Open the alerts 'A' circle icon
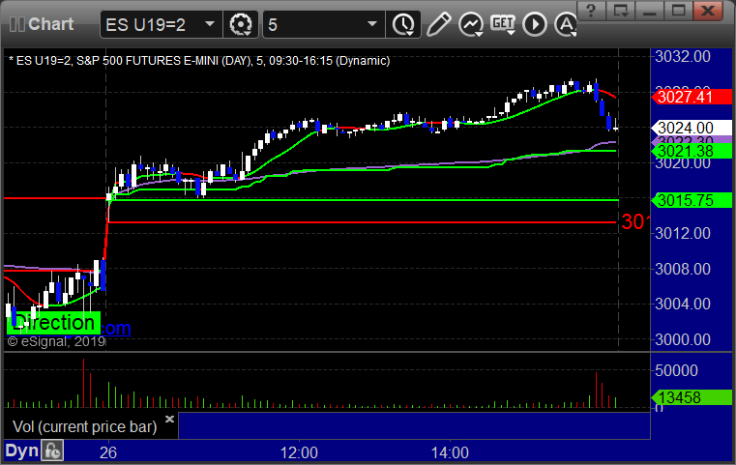The height and width of the screenshot is (465, 736). pos(566,24)
